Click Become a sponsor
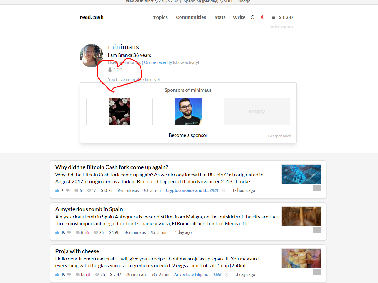The height and width of the screenshot is (283, 378). pyautogui.click(x=188, y=135)
